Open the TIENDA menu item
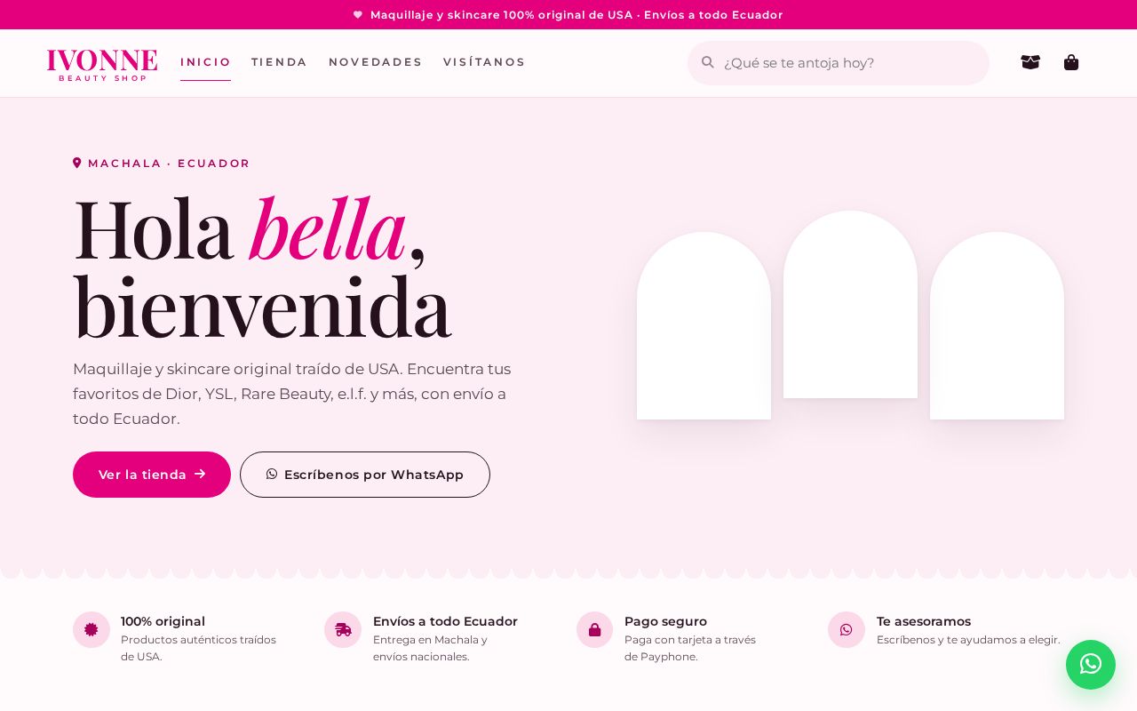 click(279, 62)
